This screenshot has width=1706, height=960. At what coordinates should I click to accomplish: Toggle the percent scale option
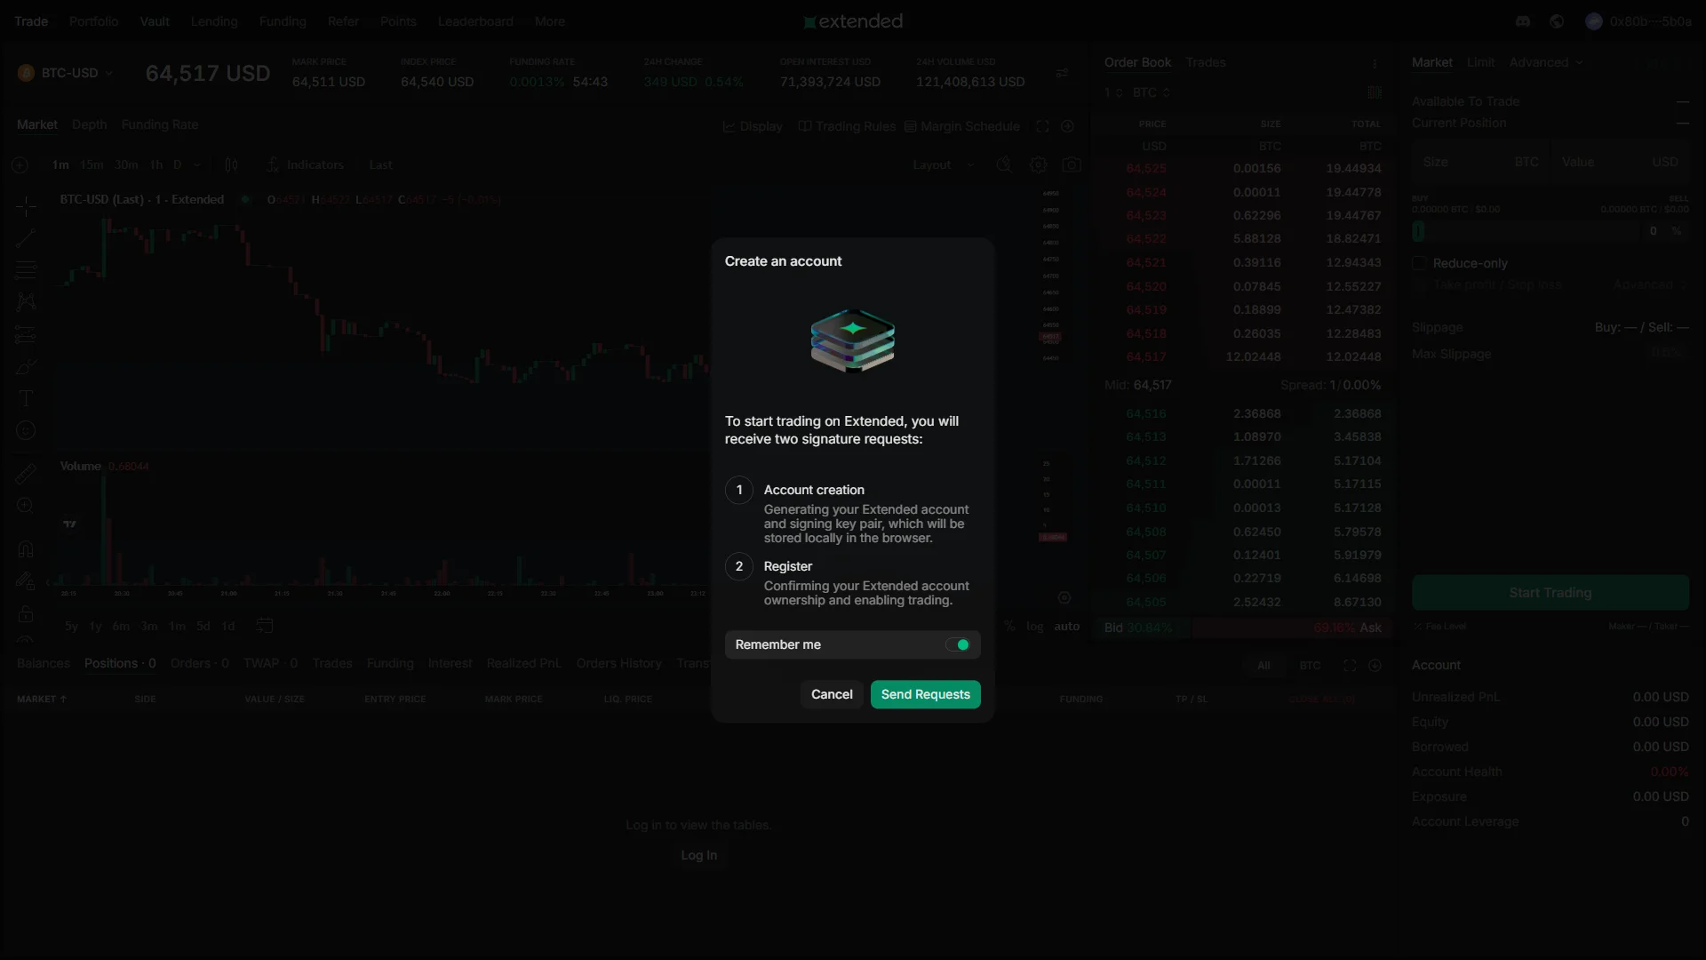point(1009,627)
